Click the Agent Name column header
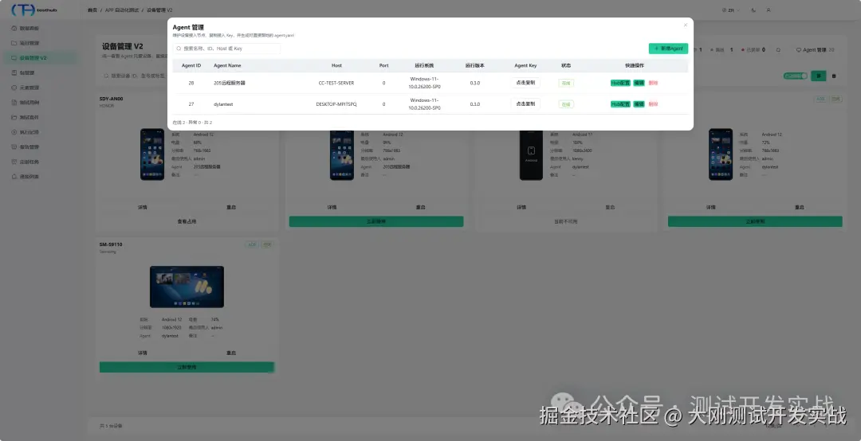The width and height of the screenshot is (861, 441). [227, 65]
